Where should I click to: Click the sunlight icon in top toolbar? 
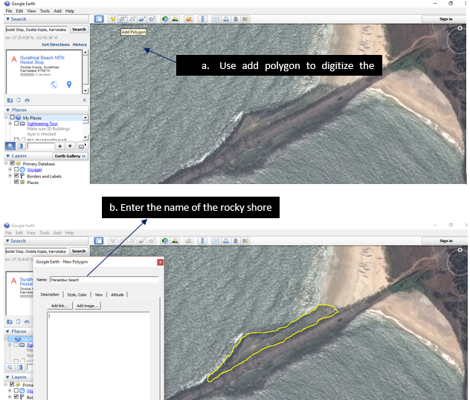click(x=176, y=18)
